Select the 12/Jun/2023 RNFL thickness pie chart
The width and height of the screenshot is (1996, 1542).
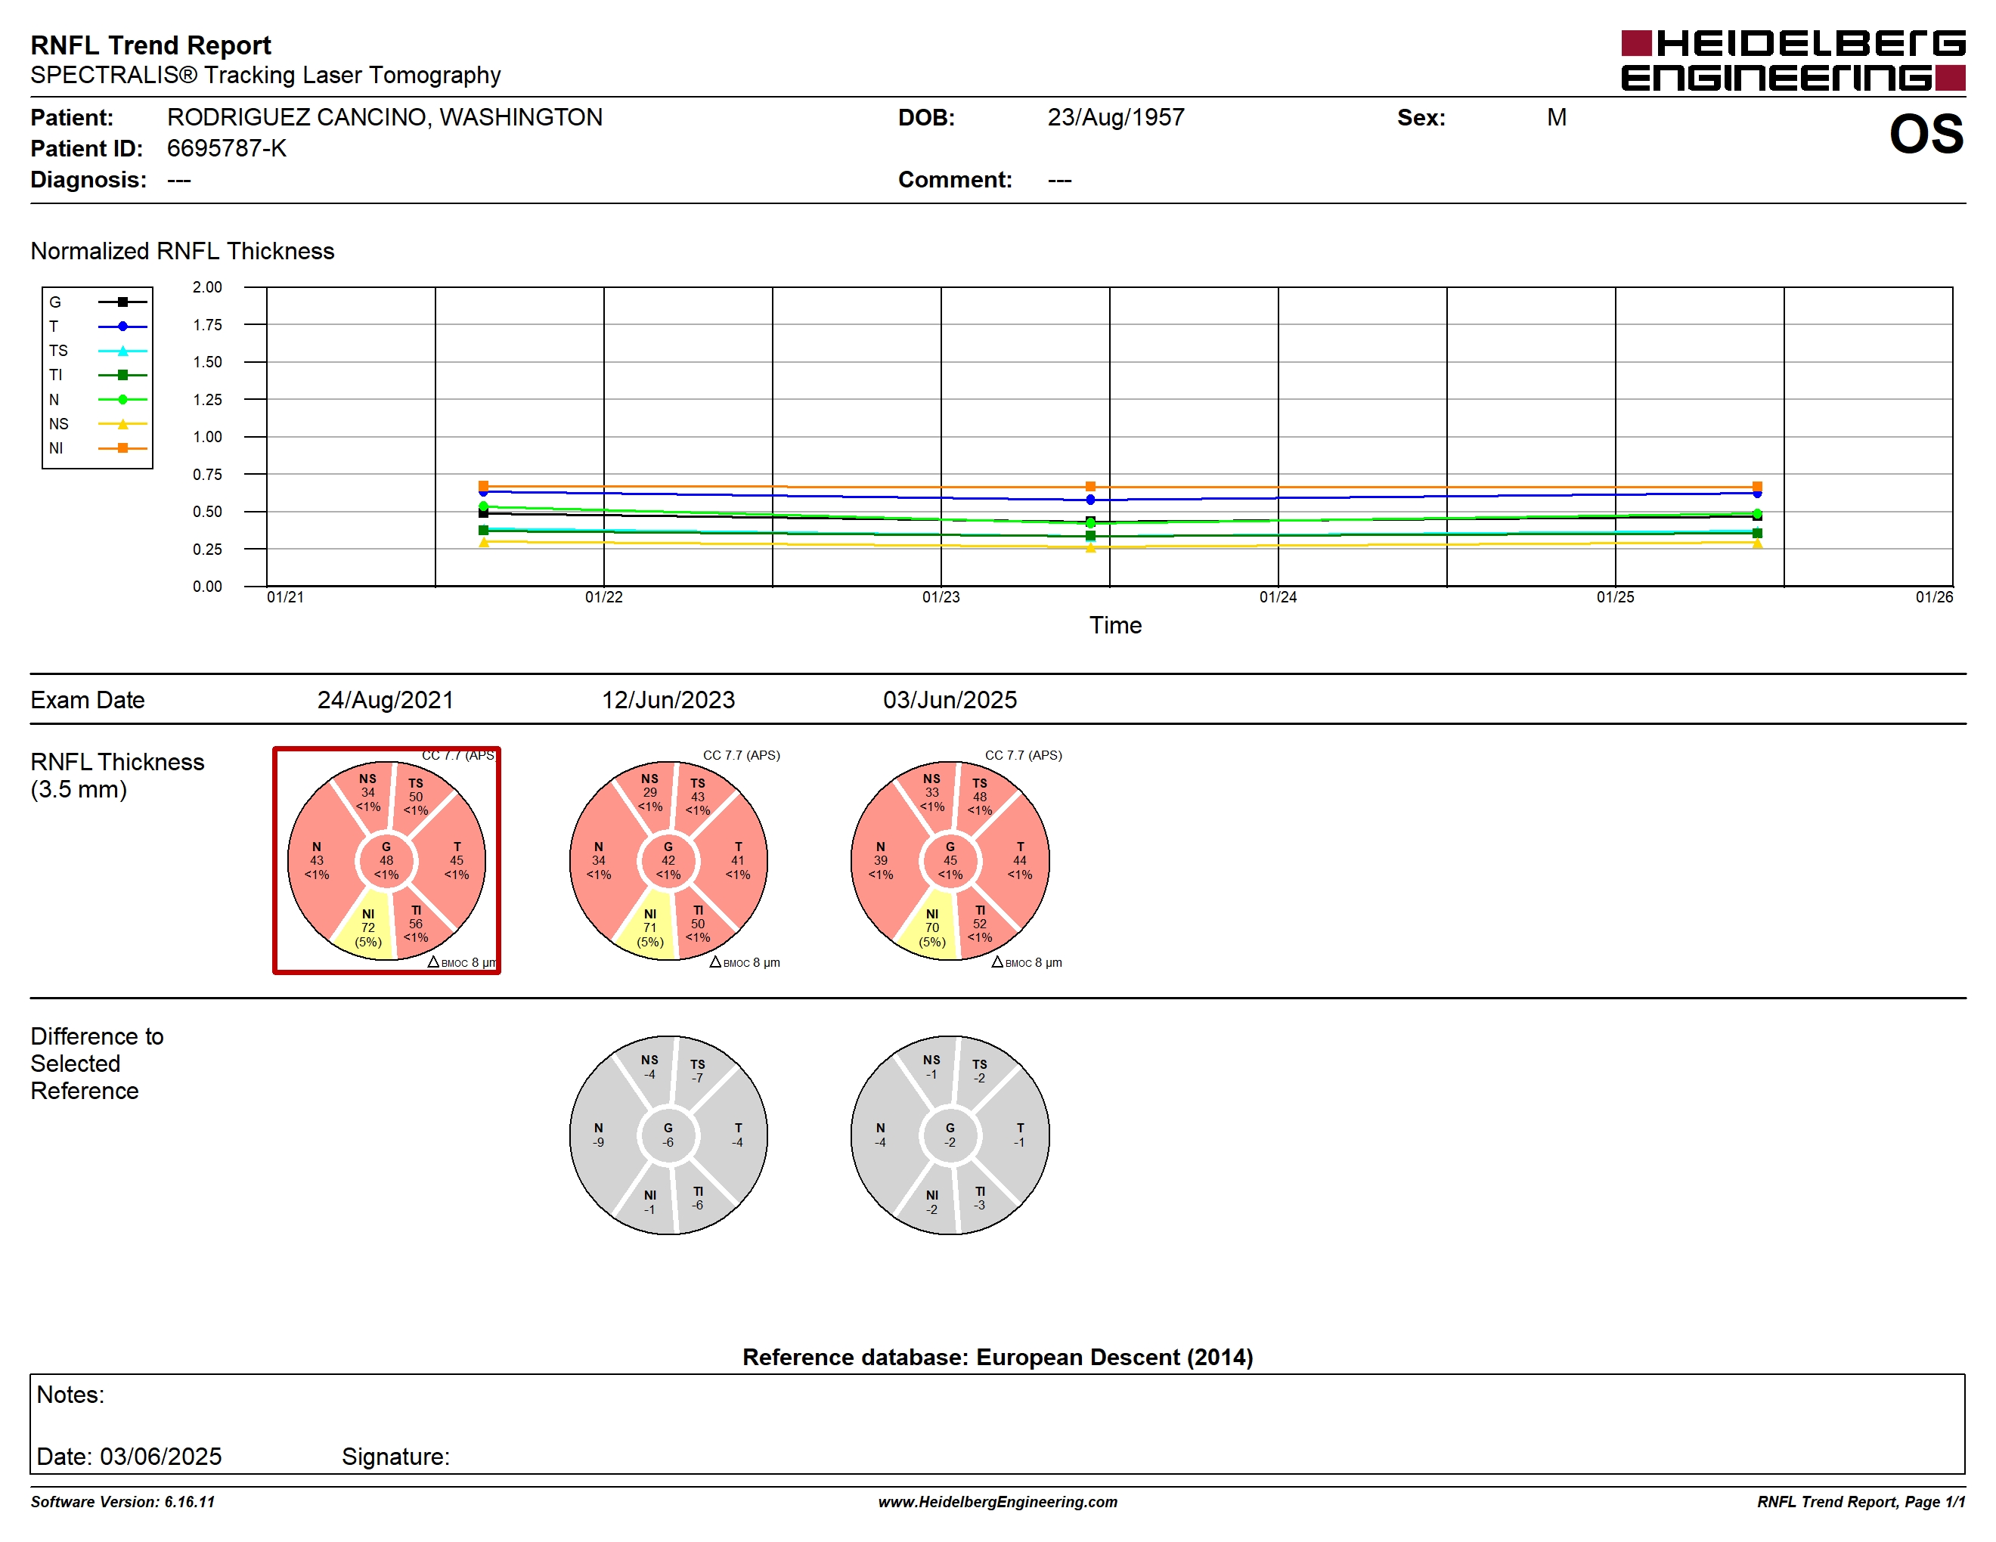[668, 860]
